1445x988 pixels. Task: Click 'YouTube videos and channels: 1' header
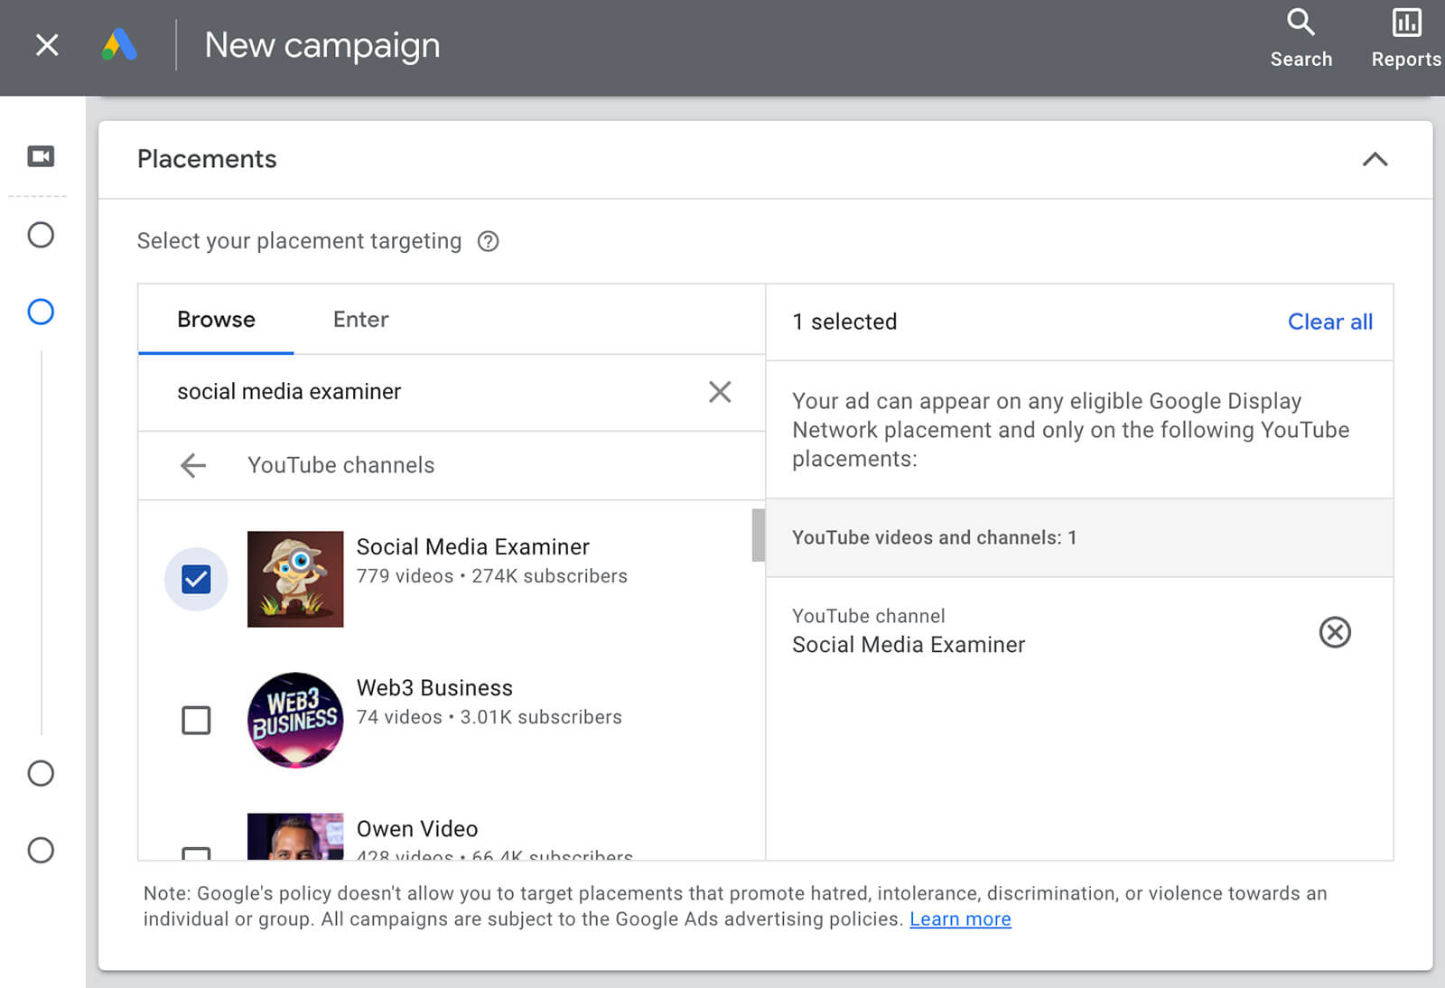[934, 538]
